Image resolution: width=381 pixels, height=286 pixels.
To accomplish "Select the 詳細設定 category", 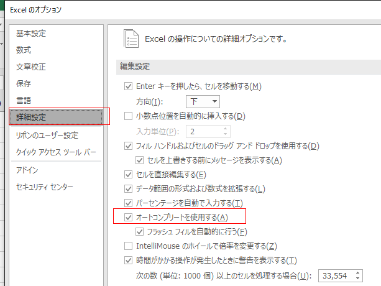I will pos(56,118).
